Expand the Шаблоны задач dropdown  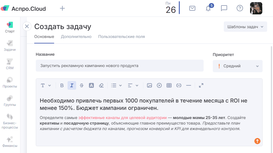(245, 27)
